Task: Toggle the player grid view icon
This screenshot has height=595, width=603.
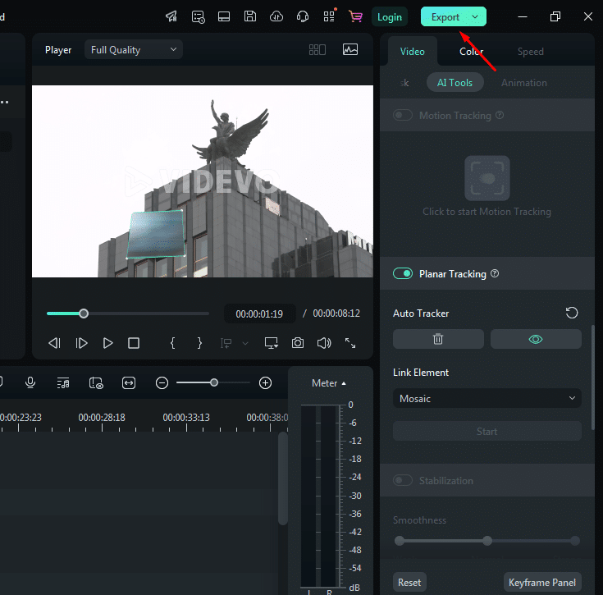Action: [317, 49]
